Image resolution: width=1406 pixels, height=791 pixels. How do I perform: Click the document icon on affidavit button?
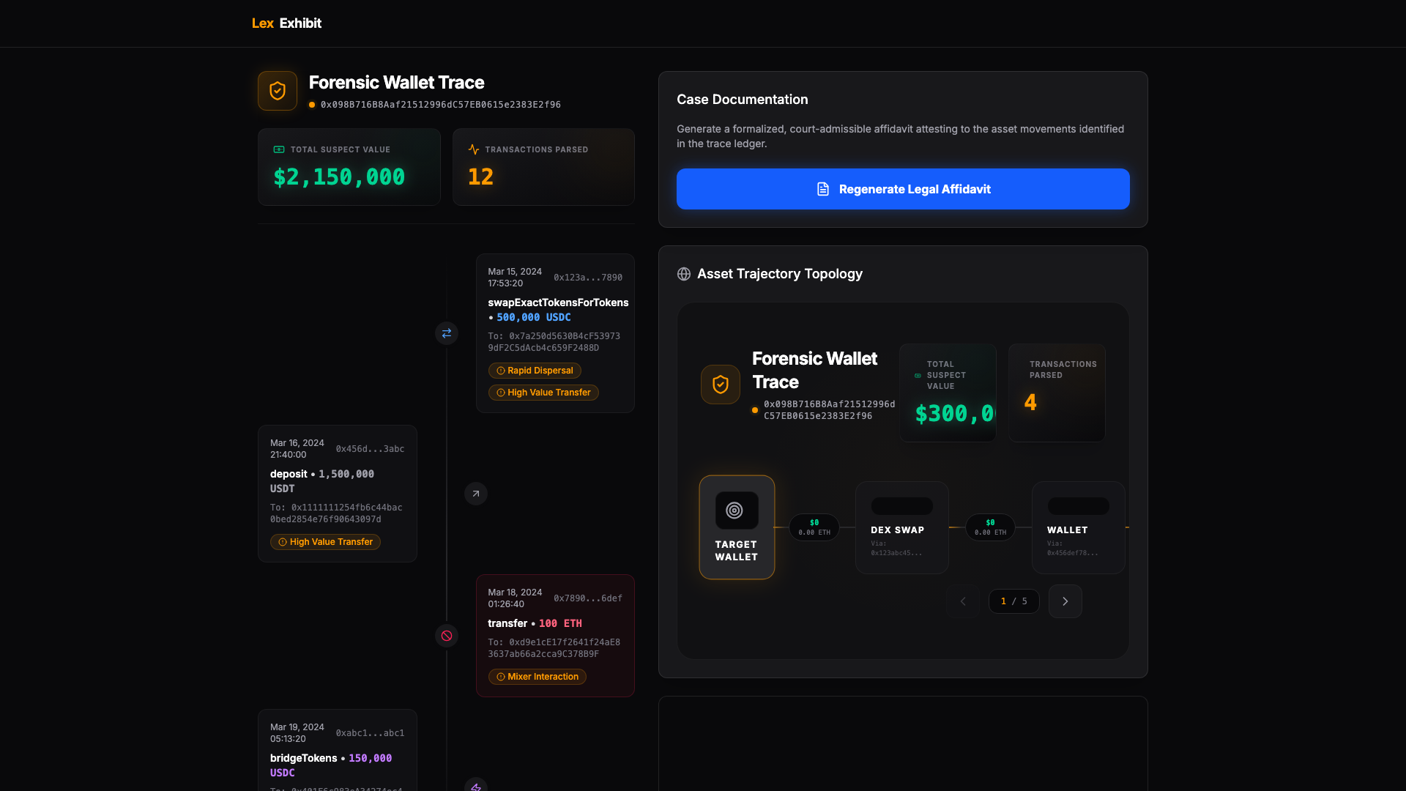(x=823, y=189)
